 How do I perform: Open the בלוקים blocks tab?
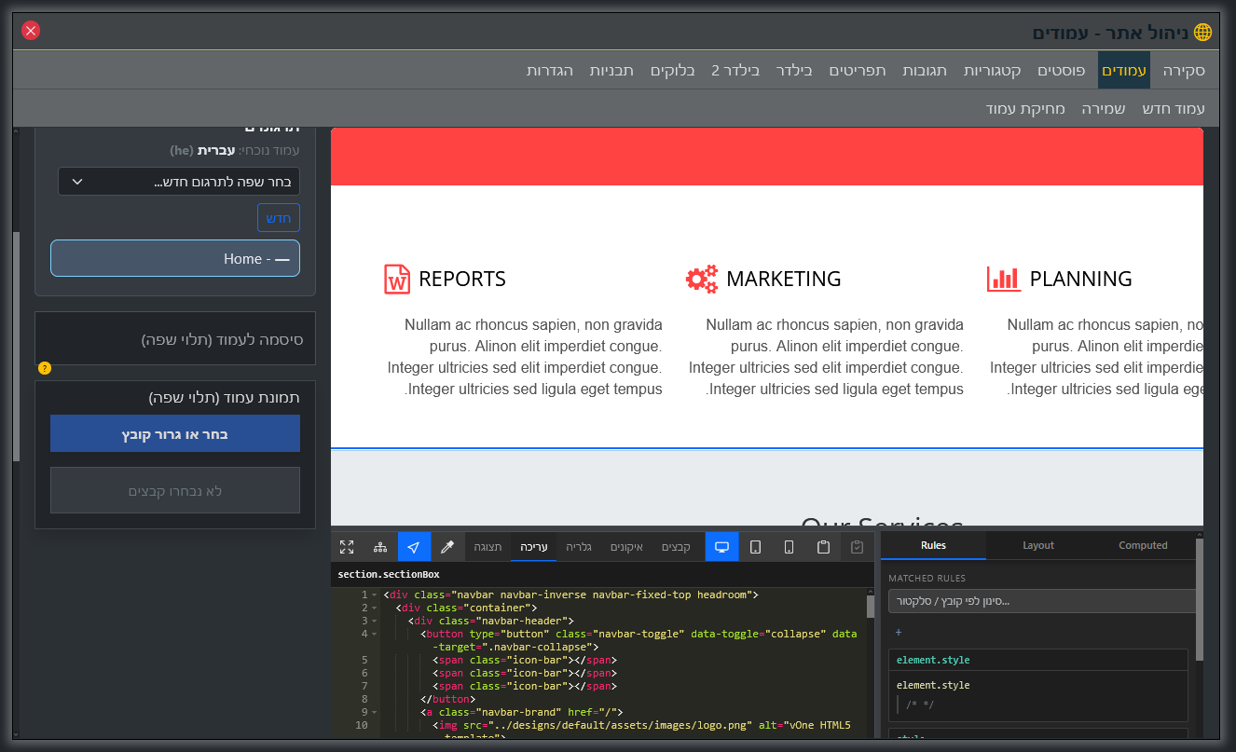coord(672,71)
